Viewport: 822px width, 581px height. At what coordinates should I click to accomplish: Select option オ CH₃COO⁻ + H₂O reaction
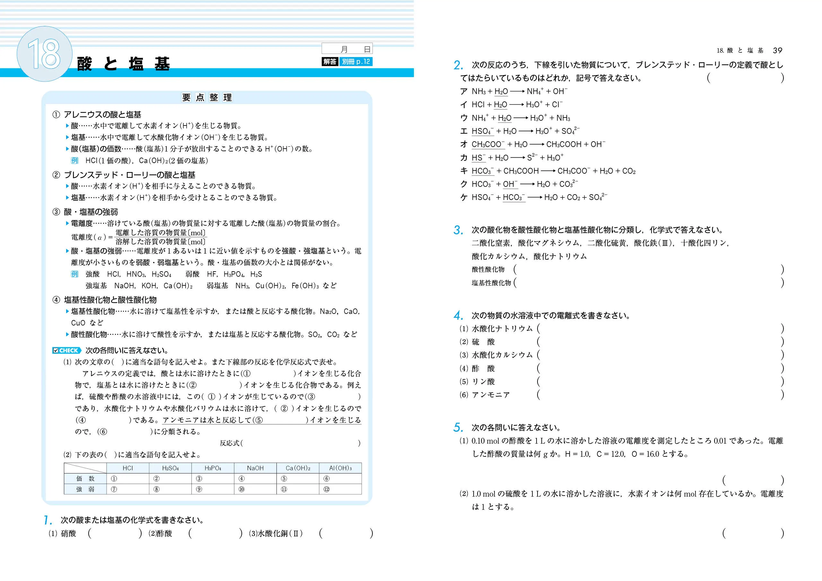click(x=533, y=144)
